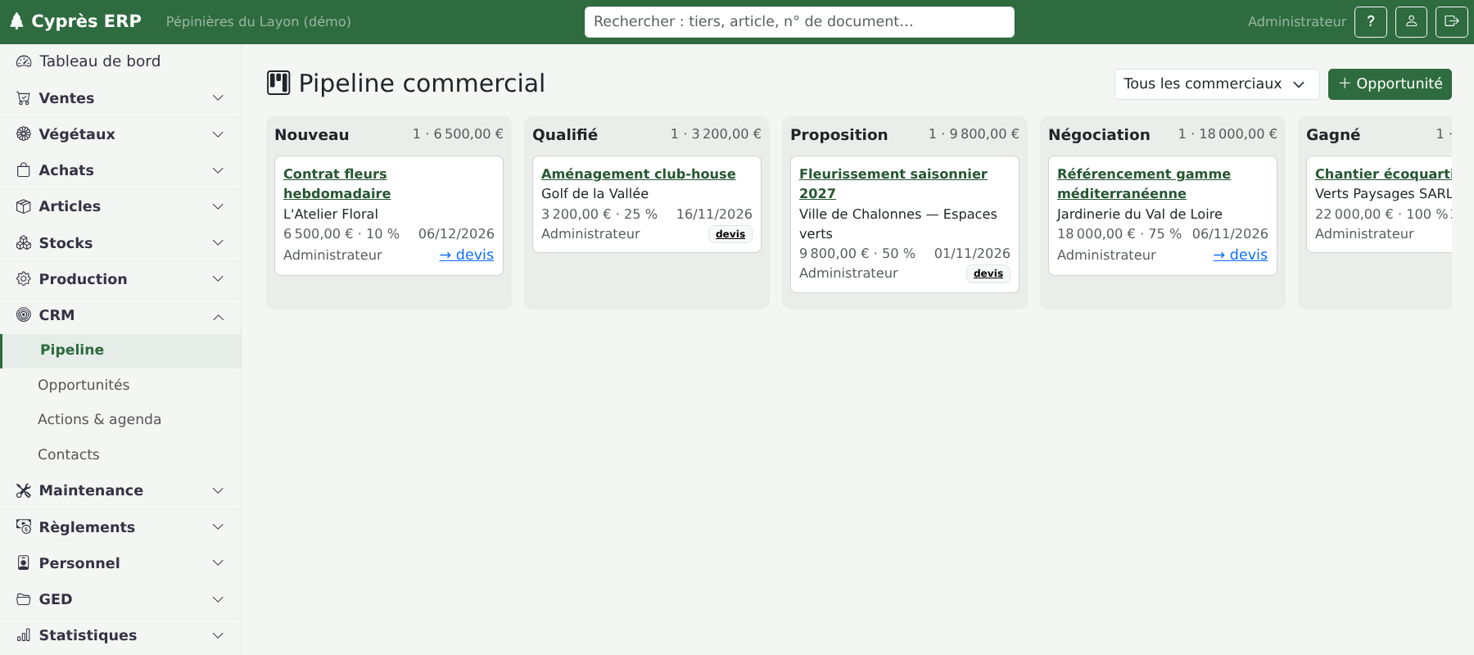Image resolution: width=1474 pixels, height=655 pixels.
Task: Click the + Opportunité button
Action: pos(1390,84)
